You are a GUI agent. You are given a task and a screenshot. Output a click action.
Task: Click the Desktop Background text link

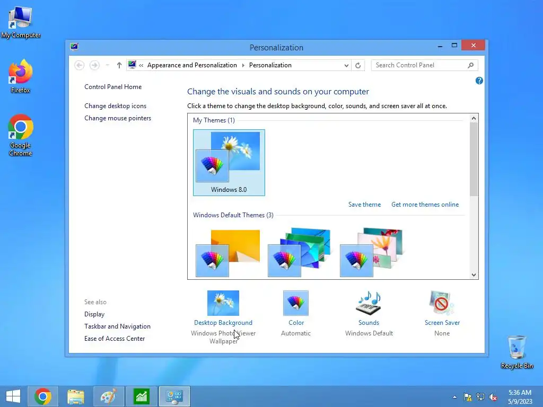click(x=223, y=323)
